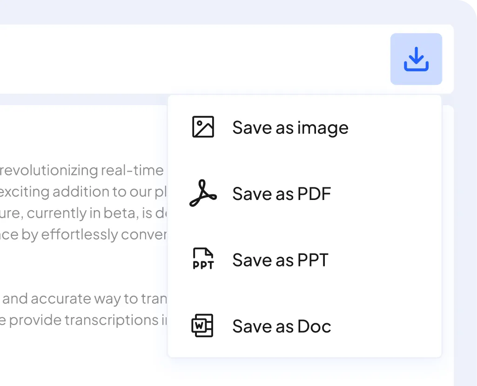This screenshot has height=386, width=477.
Task: Select the PPT file icon
Action: tap(203, 260)
